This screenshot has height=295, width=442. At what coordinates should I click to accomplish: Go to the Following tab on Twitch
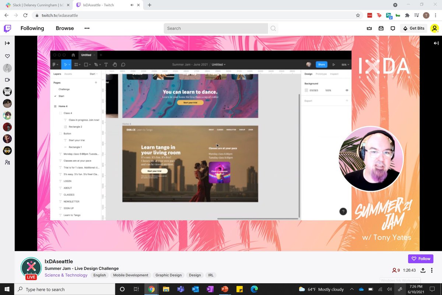[x=32, y=28]
